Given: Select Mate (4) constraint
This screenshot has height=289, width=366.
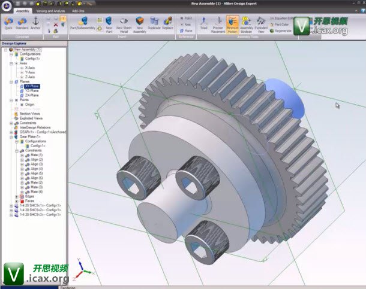Looking at the screenshot, I should pyautogui.click(x=37, y=191).
